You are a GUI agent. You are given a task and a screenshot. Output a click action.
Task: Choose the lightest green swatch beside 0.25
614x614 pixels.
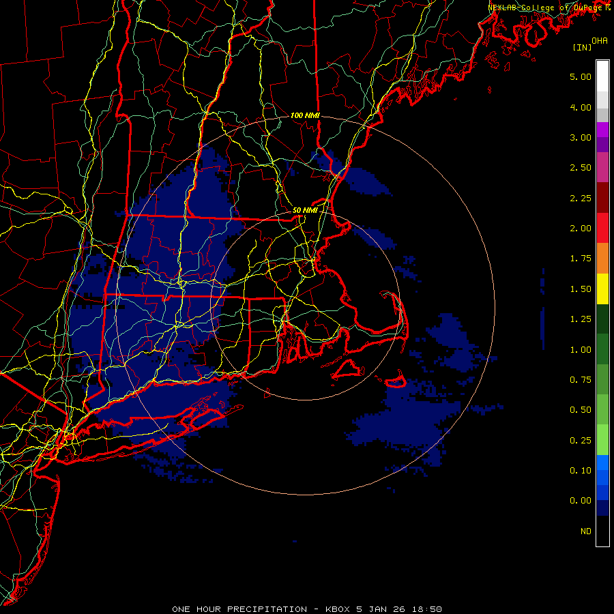(x=602, y=440)
